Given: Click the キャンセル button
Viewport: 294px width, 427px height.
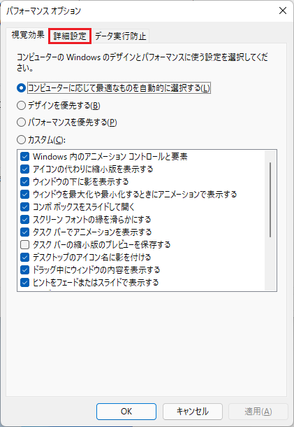Looking at the screenshot, I should tap(193, 412).
